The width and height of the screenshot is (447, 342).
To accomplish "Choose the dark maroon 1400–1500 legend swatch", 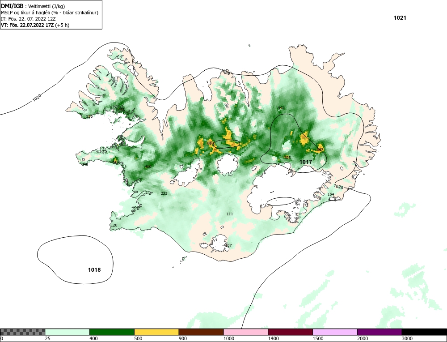I will 290,332.
